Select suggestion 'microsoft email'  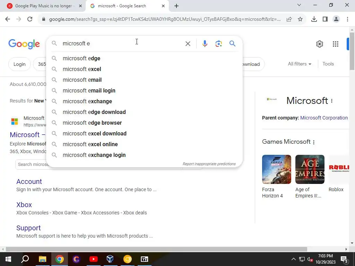[145, 80]
